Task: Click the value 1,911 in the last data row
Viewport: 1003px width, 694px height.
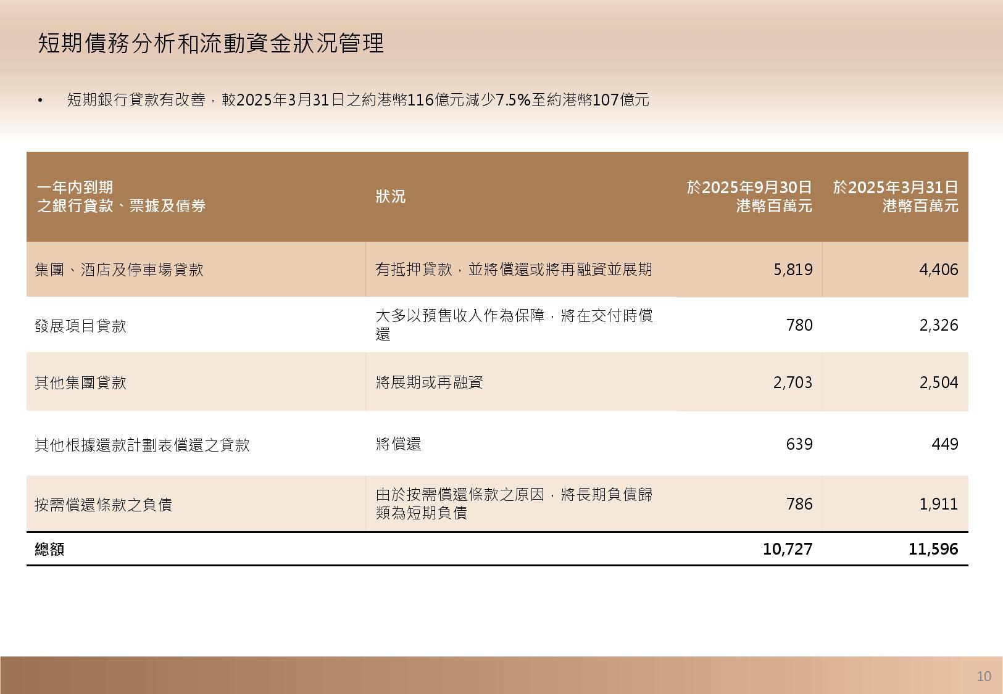Action: pyautogui.click(x=938, y=504)
